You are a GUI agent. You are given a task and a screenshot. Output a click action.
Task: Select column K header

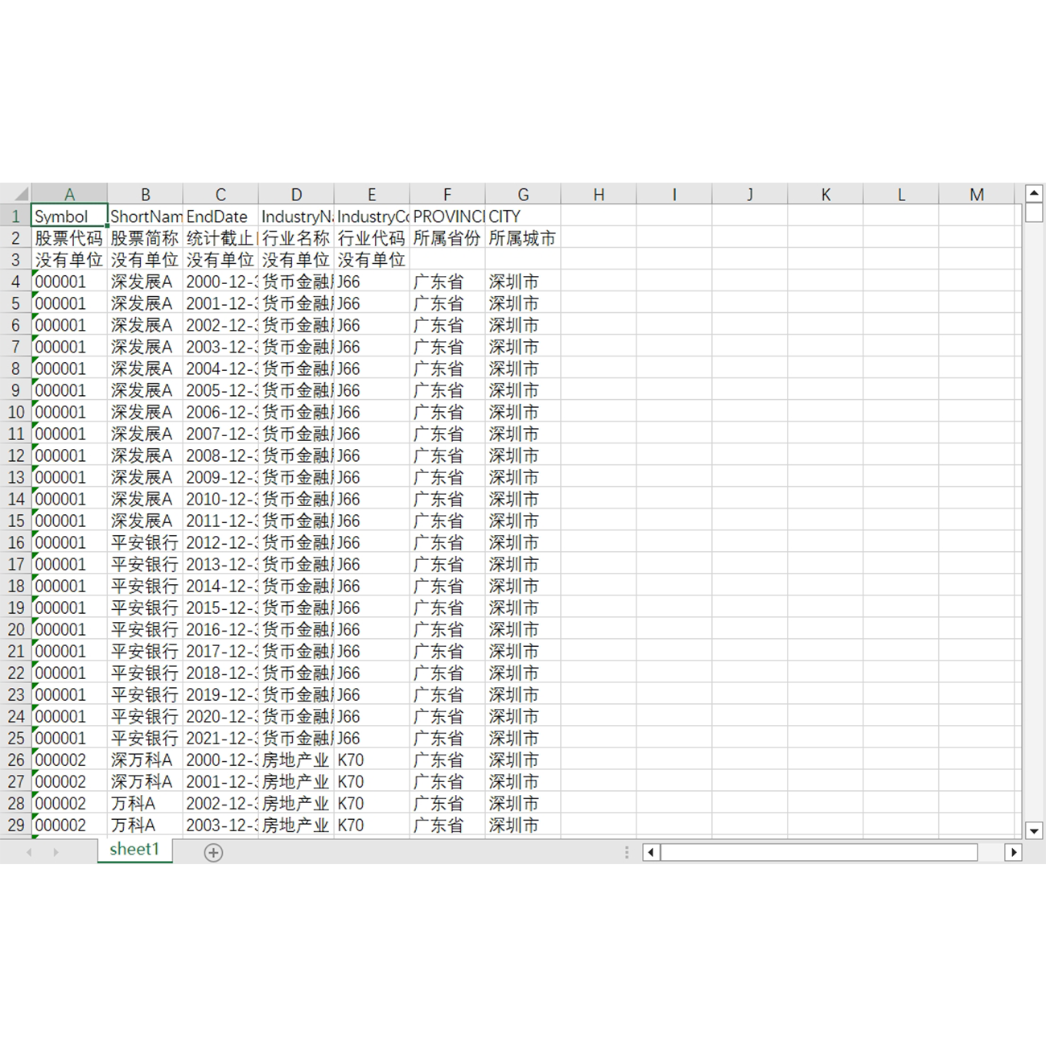point(826,195)
